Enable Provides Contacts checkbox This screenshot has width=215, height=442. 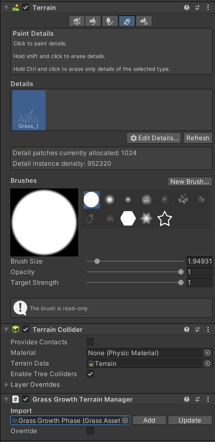point(91,342)
